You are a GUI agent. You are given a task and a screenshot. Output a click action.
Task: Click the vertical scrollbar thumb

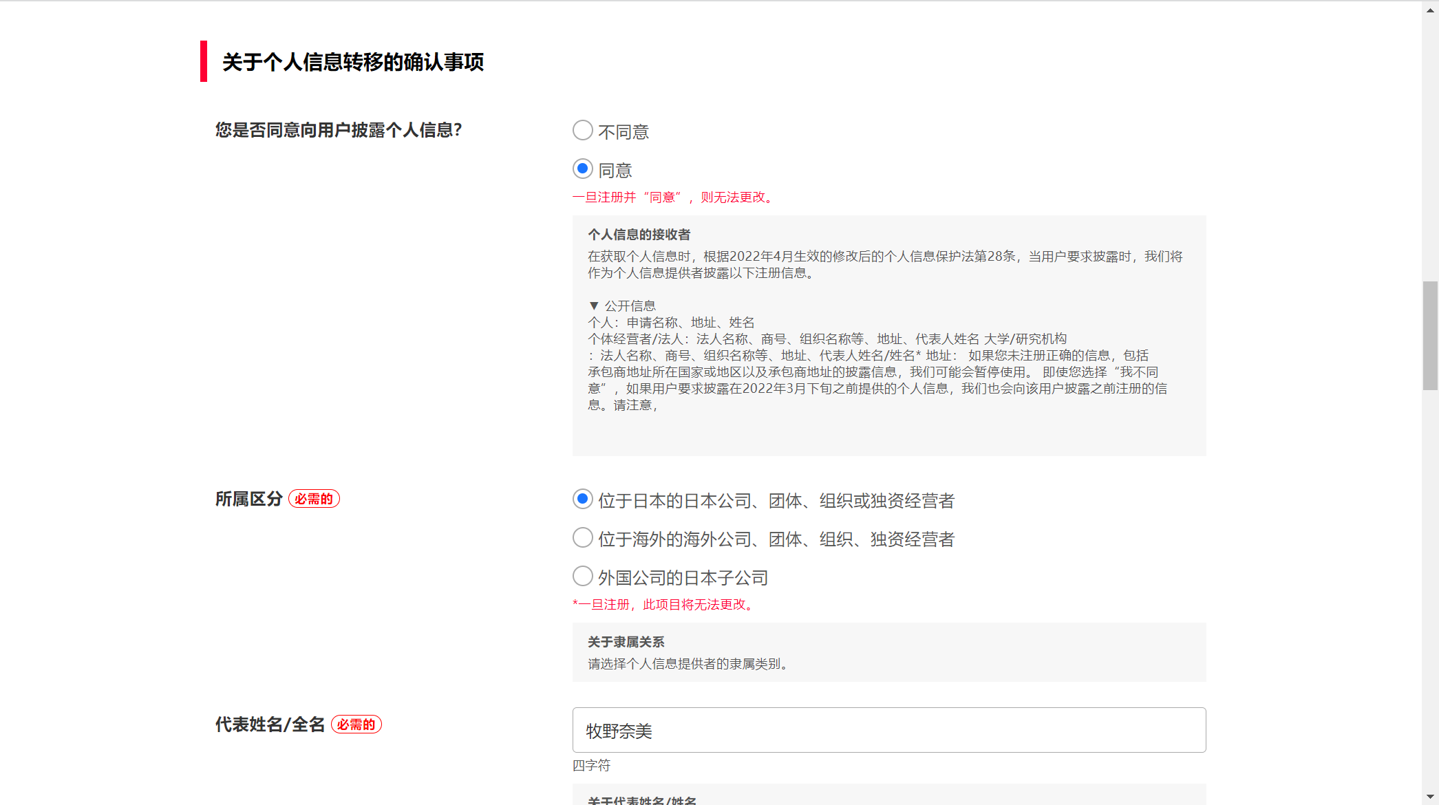pyautogui.click(x=1430, y=335)
